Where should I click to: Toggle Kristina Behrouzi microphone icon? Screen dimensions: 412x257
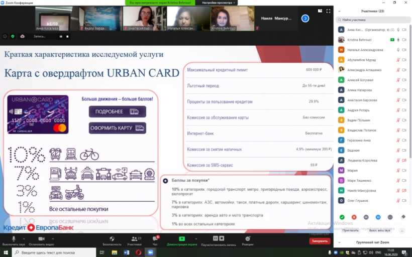click(x=398, y=40)
